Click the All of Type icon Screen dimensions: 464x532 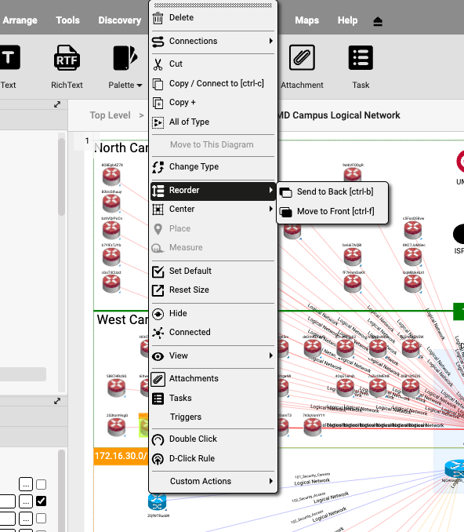coord(158,122)
